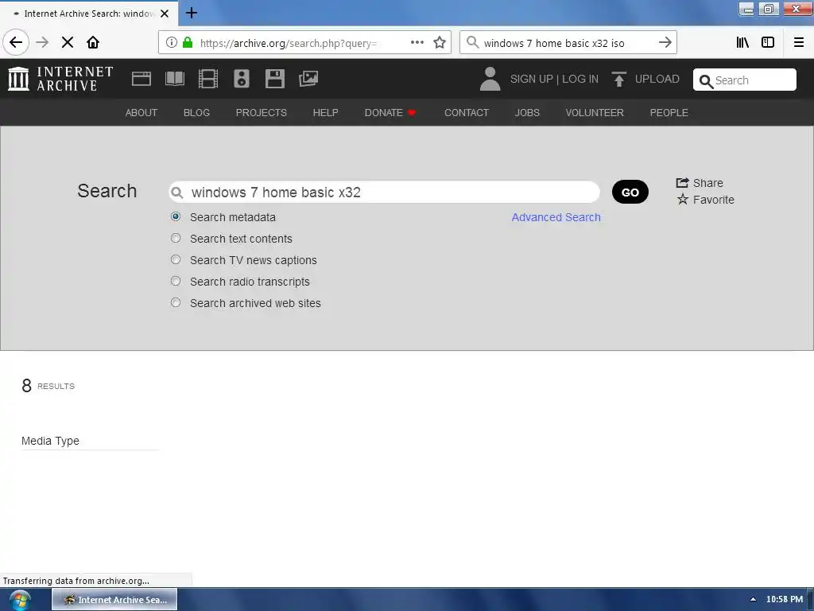
Task: Open page actions three-dot menu
Action: click(417, 43)
